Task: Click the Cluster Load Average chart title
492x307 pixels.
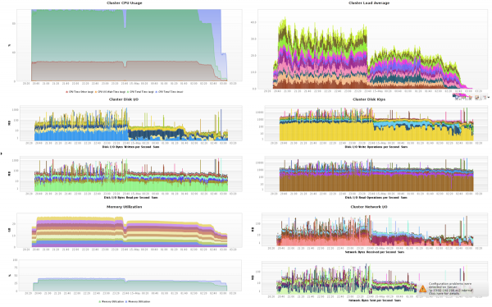Action: point(369,2)
